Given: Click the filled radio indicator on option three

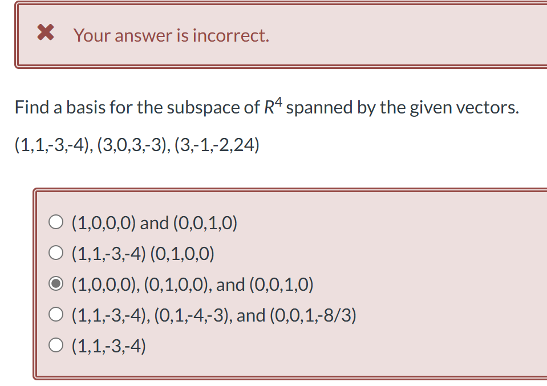Looking at the screenshot, I should (56, 283).
